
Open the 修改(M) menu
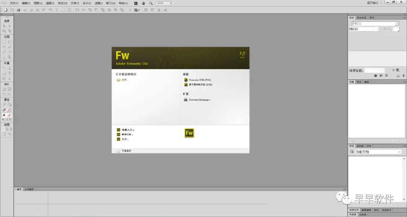pyautogui.click(x=62, y=3)
